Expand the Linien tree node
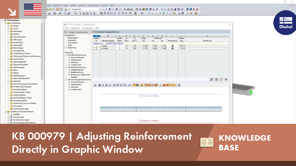 (8, 29)
